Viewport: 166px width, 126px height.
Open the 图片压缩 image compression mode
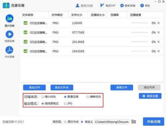point(9,21)
